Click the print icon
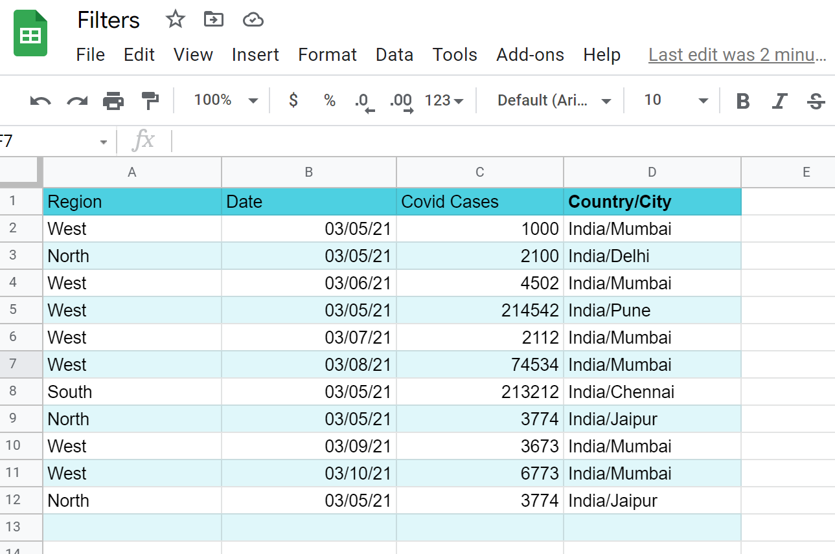Image resolution: width=835 pixels, height=554 pixels. click(x=113, y=101)
